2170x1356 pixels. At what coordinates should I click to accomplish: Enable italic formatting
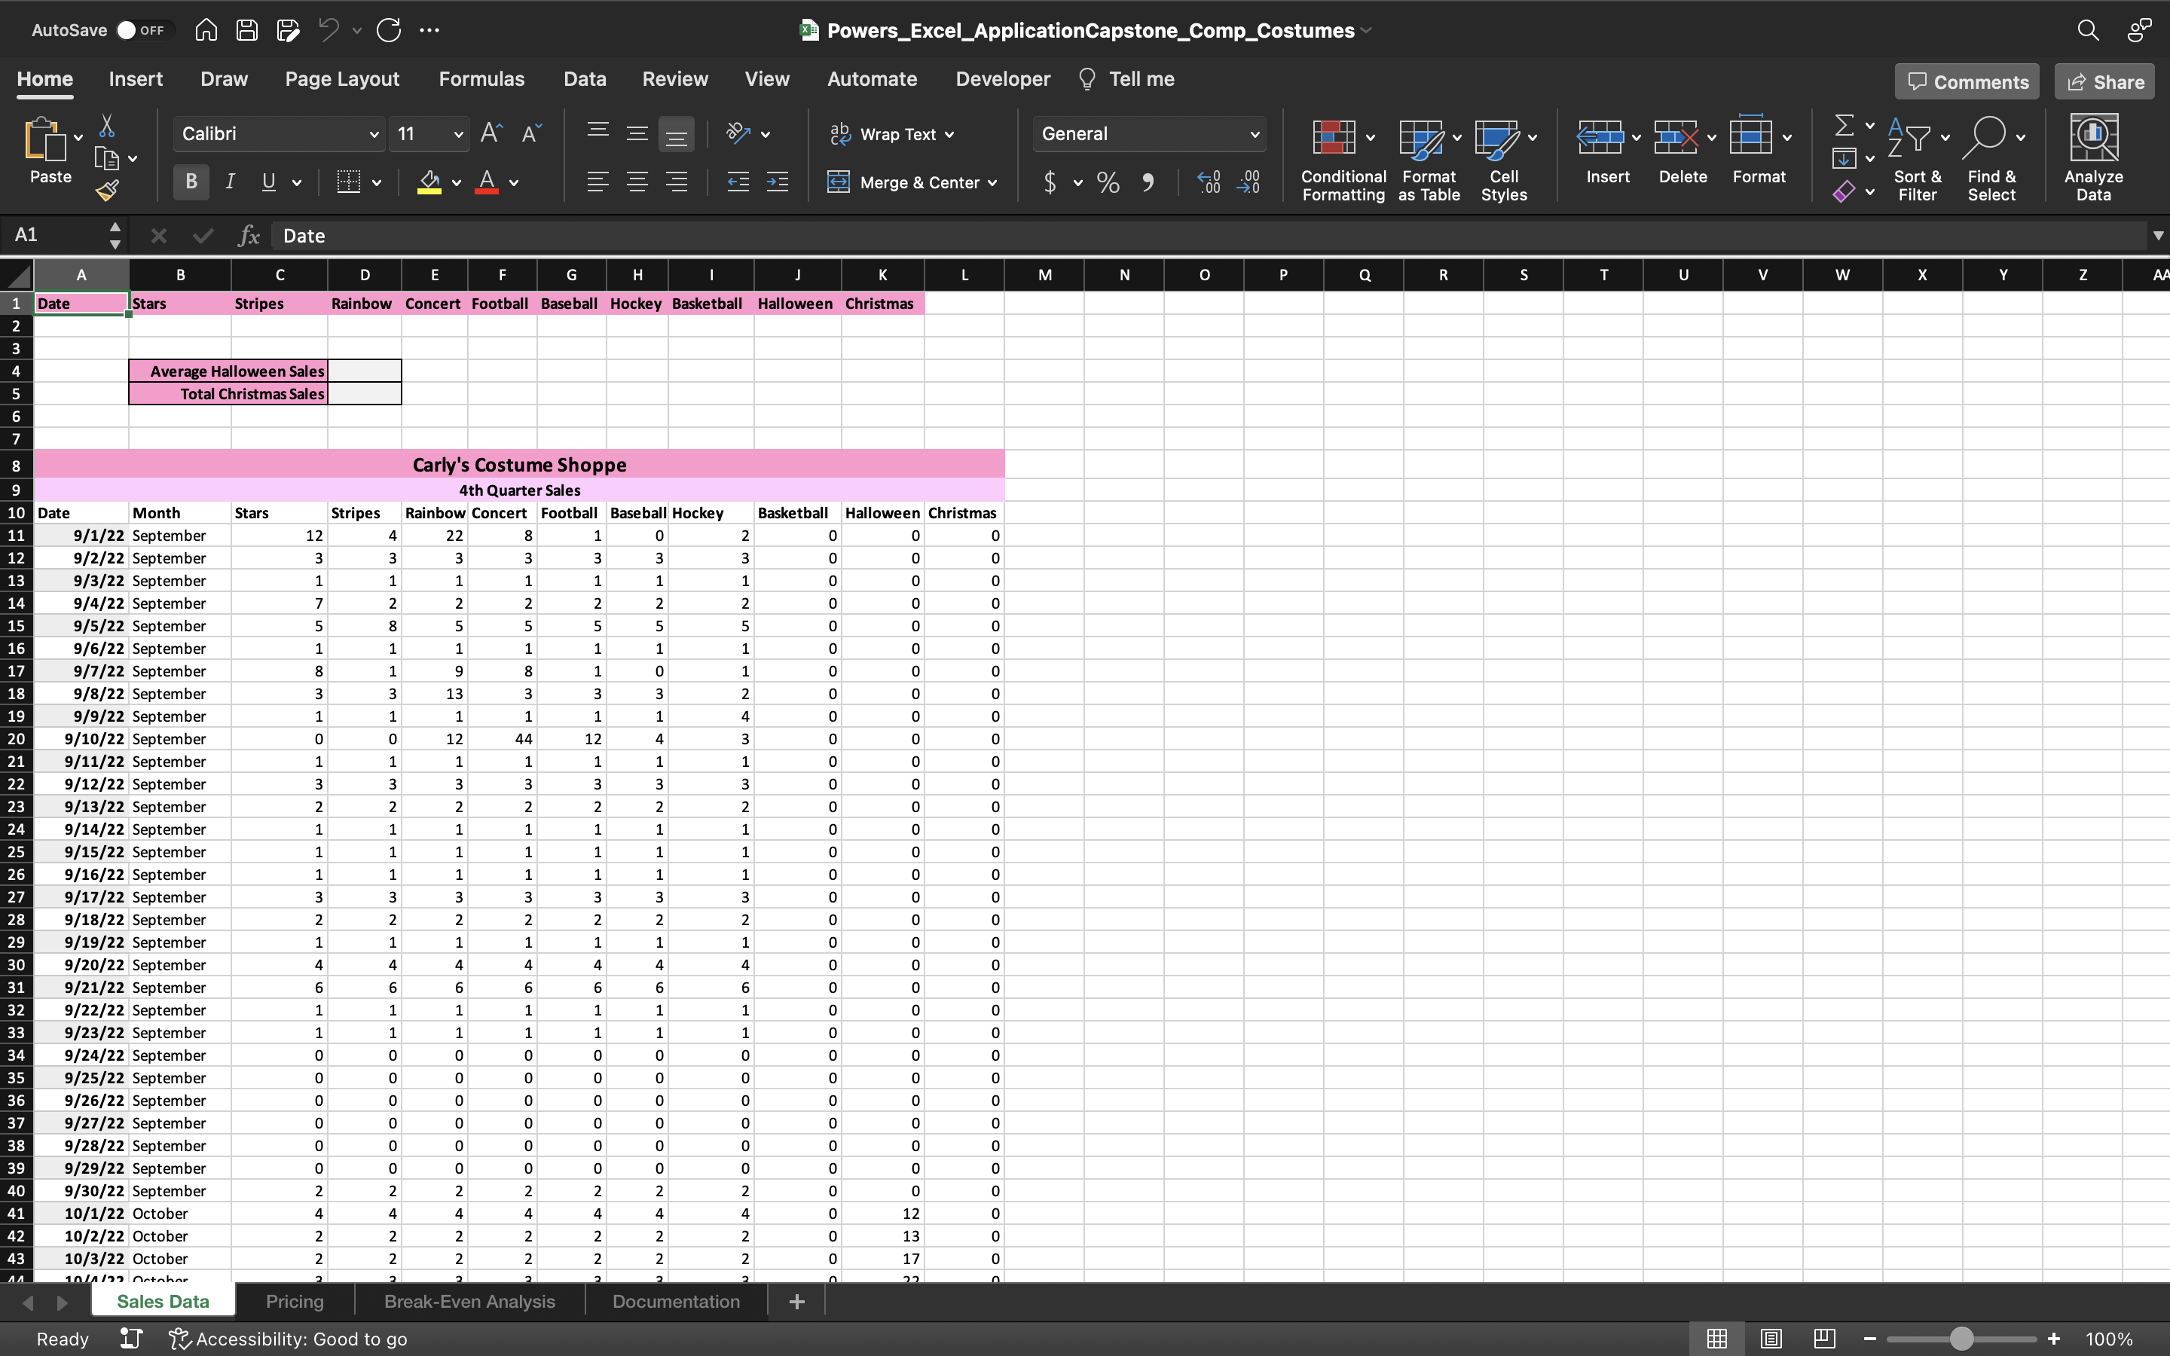click(x=230, y=182)
